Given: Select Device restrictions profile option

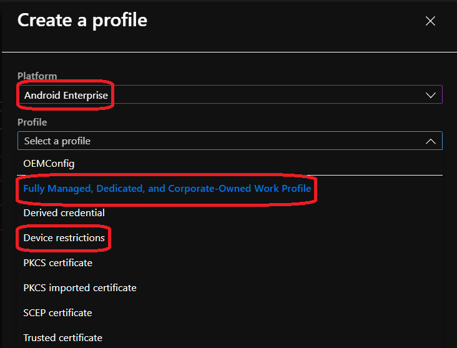Looking at the screenshot, I should tap(64, 238).
